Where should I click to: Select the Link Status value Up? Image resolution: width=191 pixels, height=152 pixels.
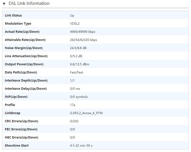click(72, 16)
